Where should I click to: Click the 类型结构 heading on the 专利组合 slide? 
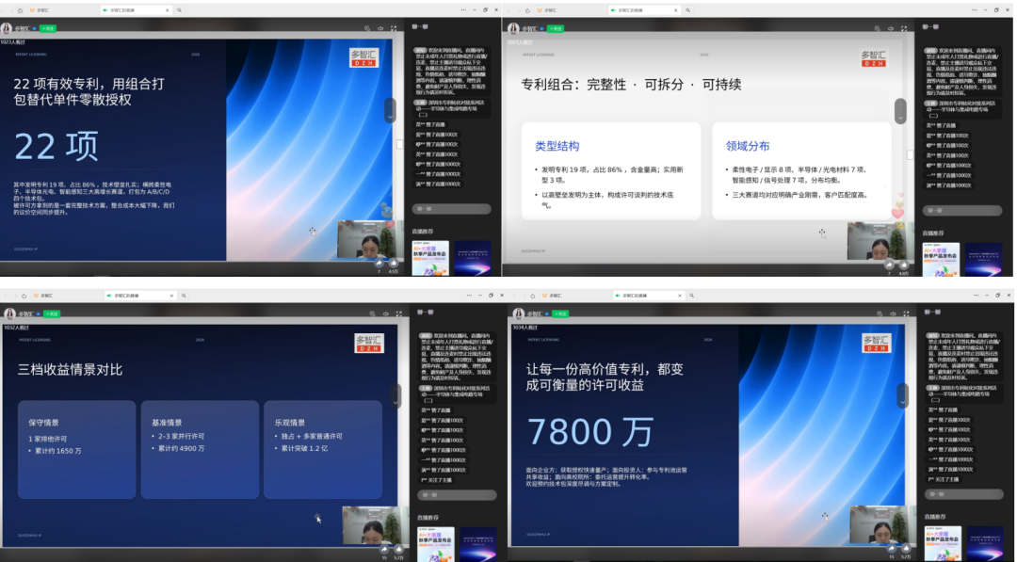click(557, 147)
